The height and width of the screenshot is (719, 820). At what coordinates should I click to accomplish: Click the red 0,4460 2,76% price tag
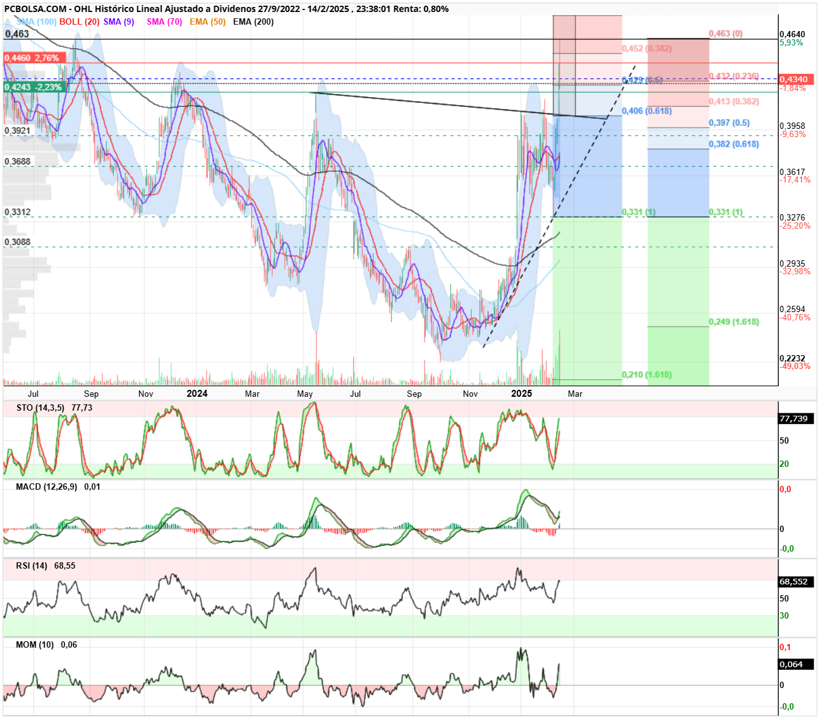35,57
